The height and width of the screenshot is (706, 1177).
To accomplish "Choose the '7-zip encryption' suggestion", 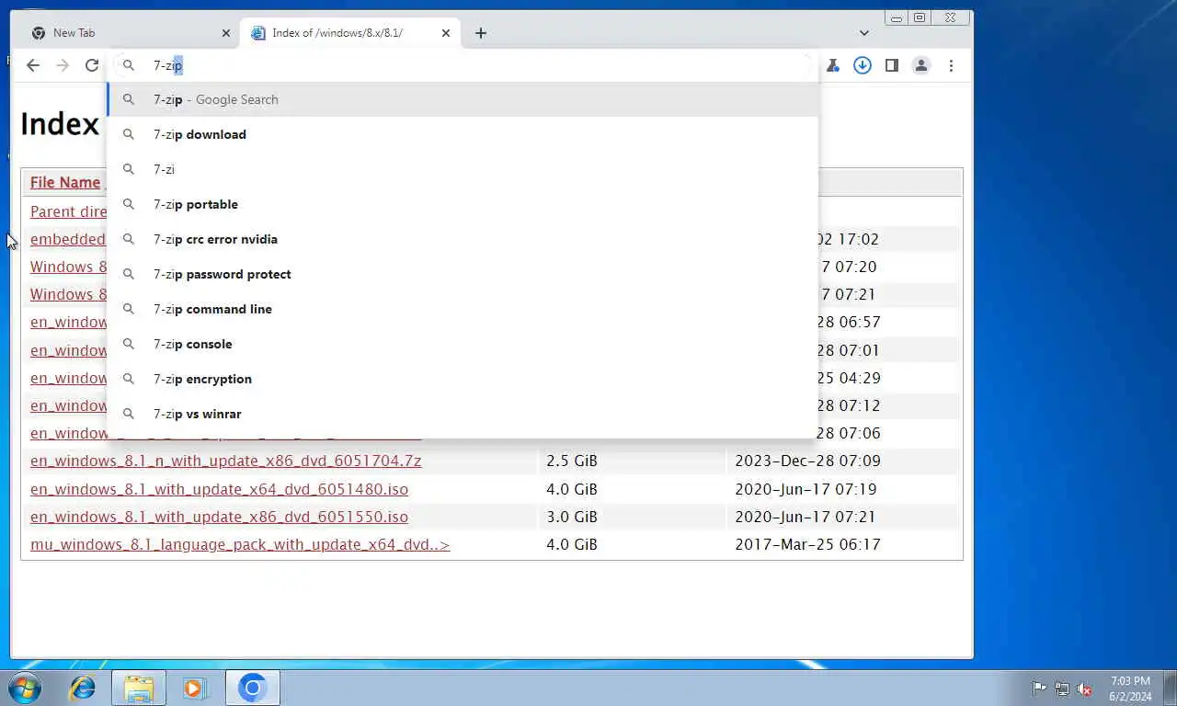I will 463,379.
